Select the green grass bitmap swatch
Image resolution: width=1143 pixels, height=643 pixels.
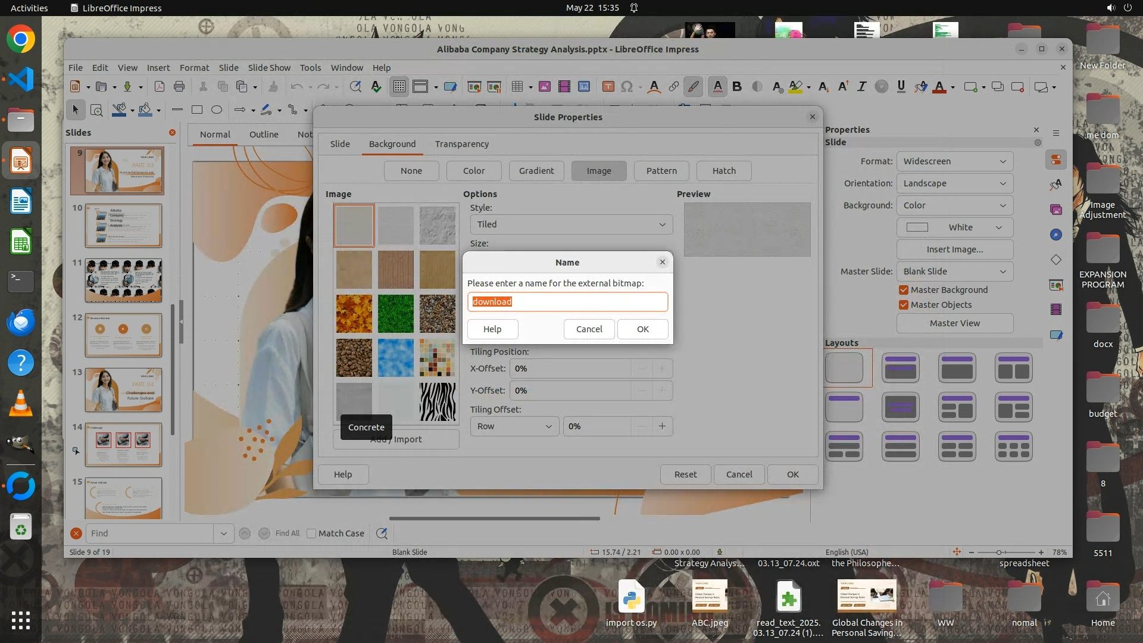[395, 314]
